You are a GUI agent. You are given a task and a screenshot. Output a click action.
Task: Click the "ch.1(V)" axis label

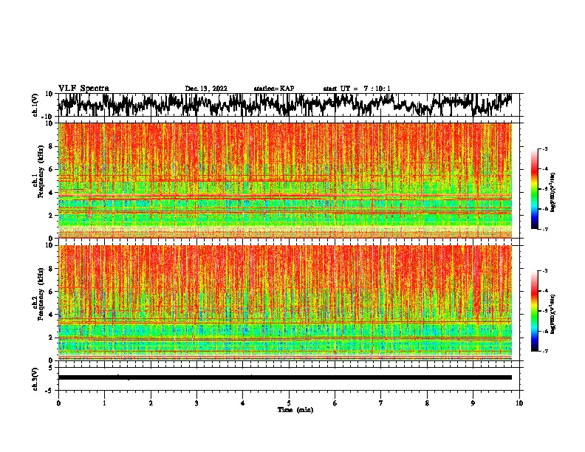[x=35, y=105]
